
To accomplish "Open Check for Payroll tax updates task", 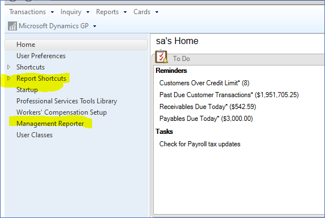I will point(200,144).
